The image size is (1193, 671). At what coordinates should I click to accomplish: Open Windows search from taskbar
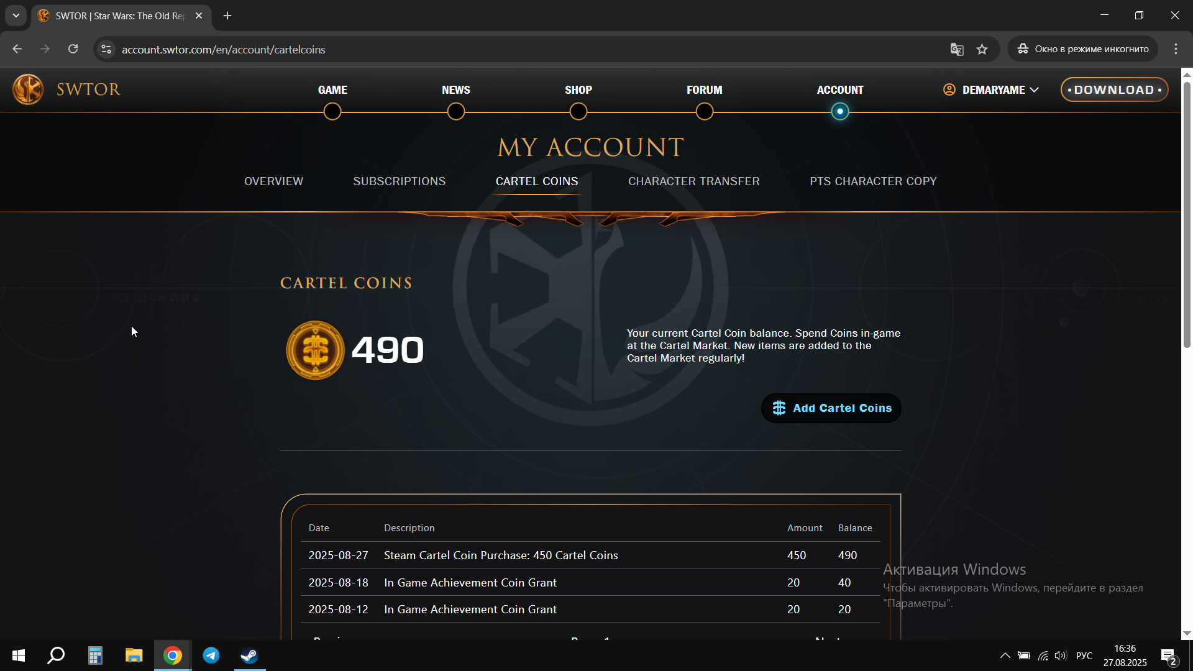(x=57, y=655)
